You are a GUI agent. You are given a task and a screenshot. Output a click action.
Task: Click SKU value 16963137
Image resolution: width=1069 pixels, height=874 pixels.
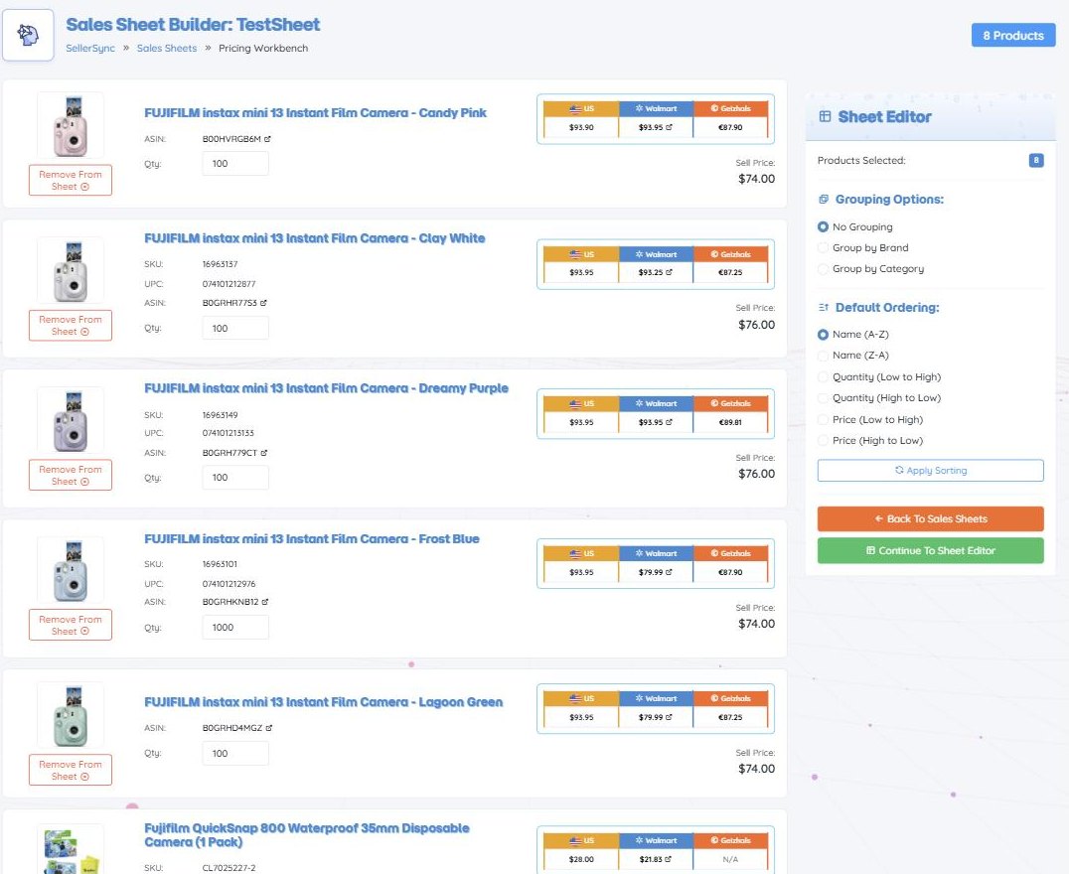(x=221, y=264)
